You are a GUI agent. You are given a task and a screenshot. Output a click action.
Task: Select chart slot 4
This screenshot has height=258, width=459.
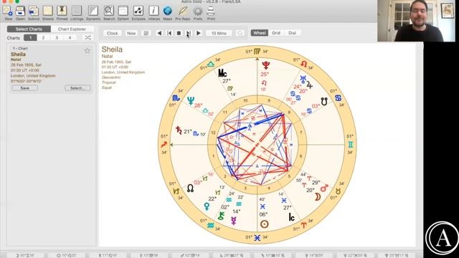click(x=70, y=37)
